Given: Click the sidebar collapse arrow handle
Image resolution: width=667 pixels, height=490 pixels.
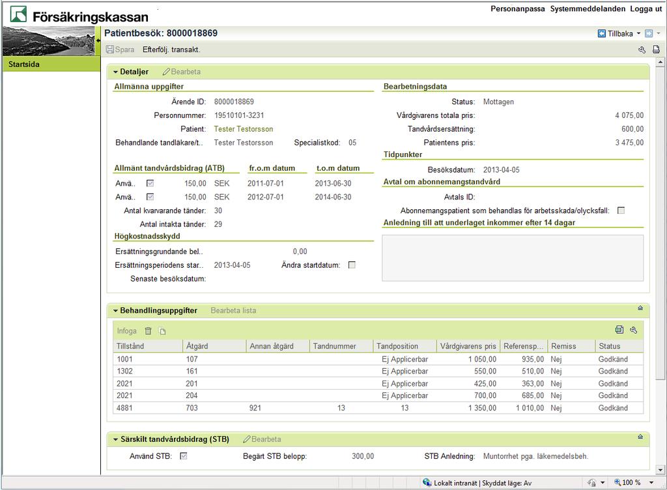Looking at the screenshot, I should [98, 41].
